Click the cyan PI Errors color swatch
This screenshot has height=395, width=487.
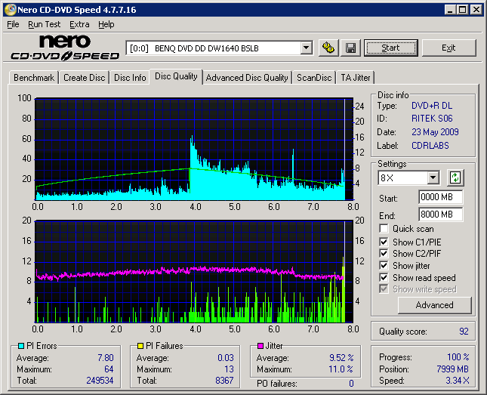coord(20,346)
